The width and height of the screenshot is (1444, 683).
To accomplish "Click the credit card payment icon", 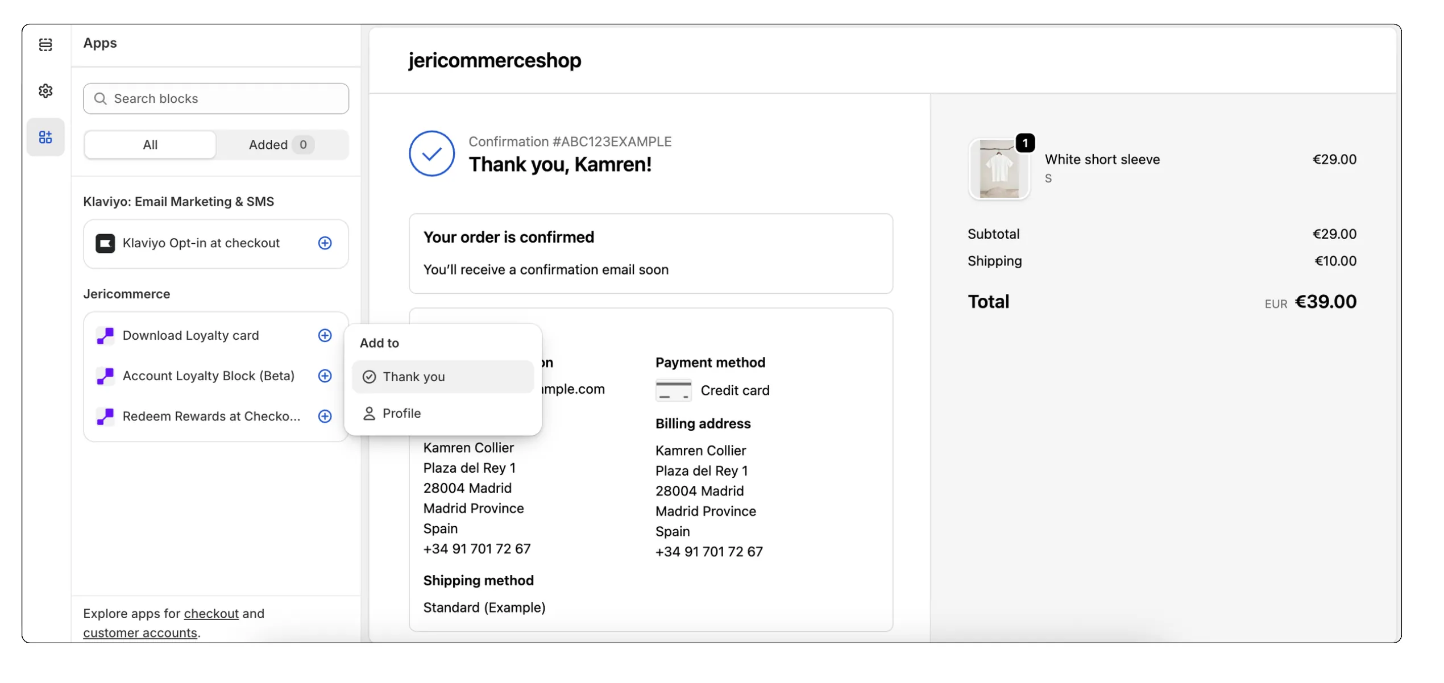I will point(673,391).
